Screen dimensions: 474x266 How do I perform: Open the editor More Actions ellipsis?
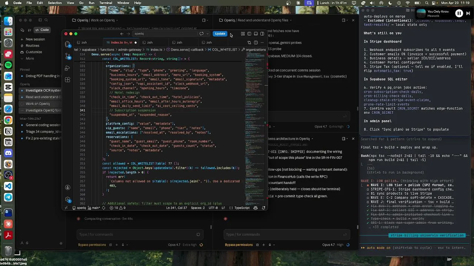pyautogui.click(x=262, y=42)
